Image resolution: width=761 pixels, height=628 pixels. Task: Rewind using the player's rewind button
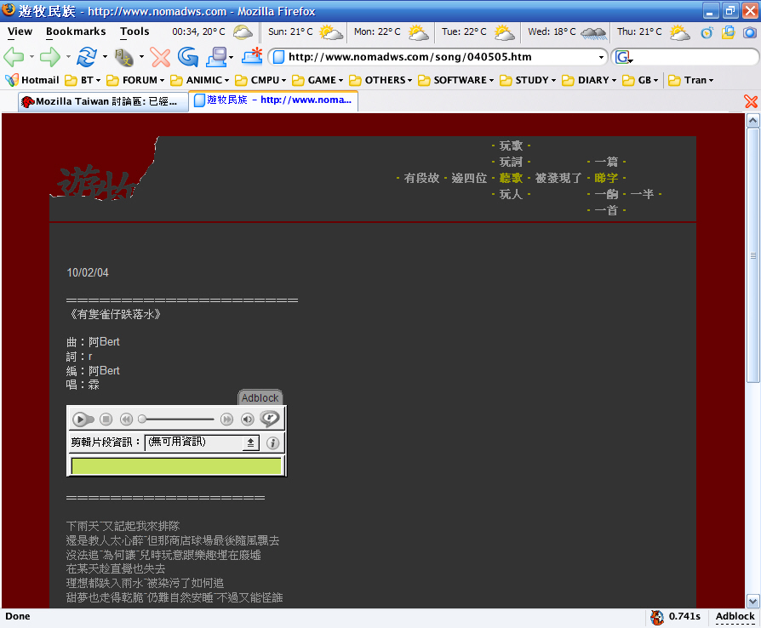click(126, 419)
